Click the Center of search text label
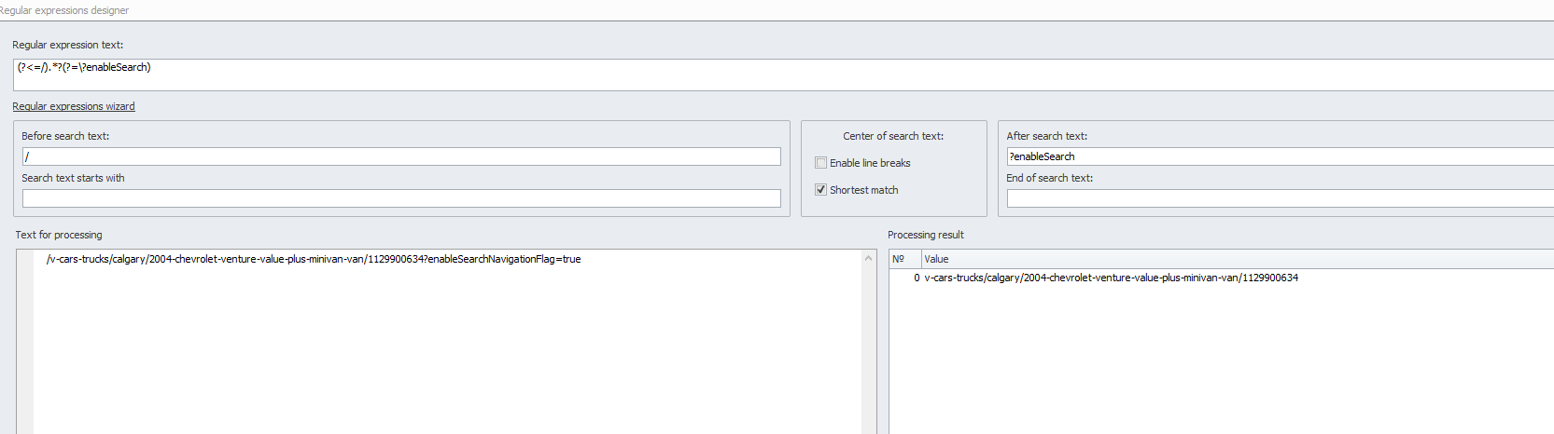1554x434 pixels. pyautogui.click(x=893, y=136)
